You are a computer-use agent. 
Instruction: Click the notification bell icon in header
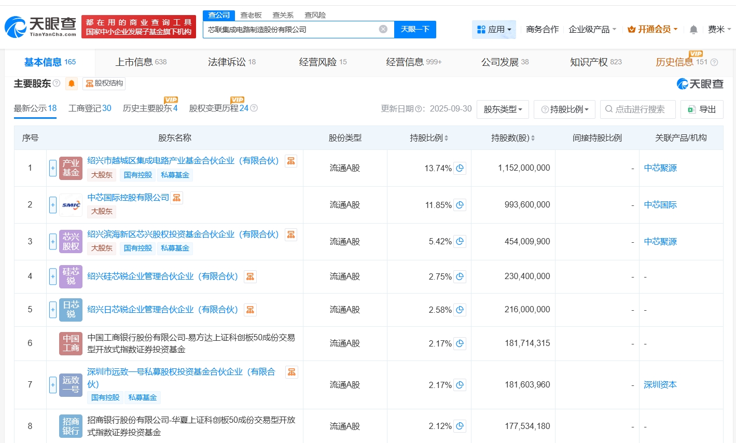coord(693,30)
